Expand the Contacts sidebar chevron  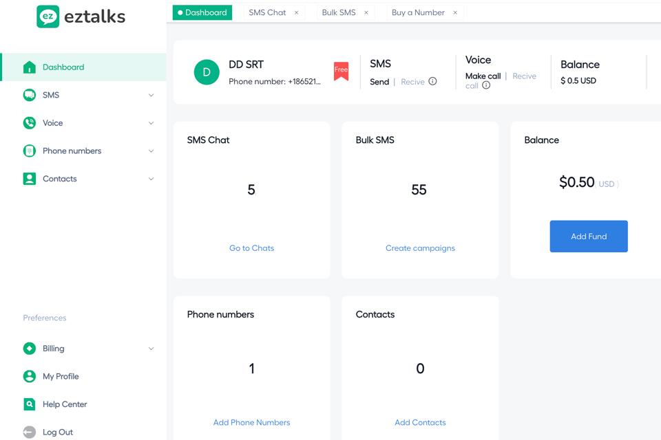pyautogui.click(x=151, y=179)
